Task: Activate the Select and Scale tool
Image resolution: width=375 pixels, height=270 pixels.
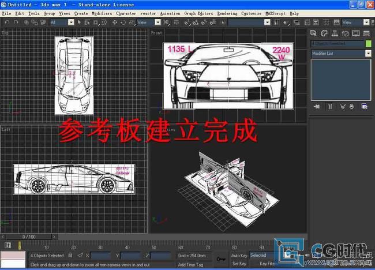Action: pyautogui.click(x=132, y=22)
